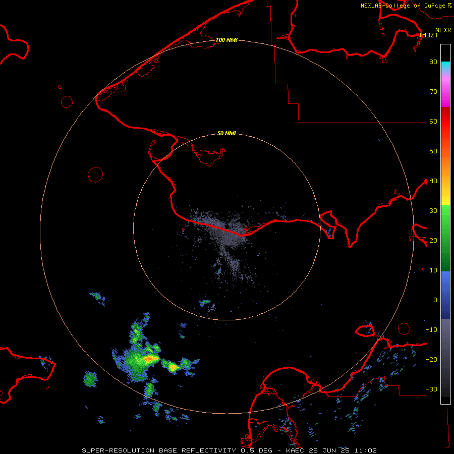Select the "-10" value on dBZ scale

(431, 330)
